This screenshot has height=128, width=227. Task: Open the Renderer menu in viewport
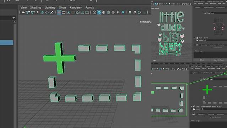76,7
